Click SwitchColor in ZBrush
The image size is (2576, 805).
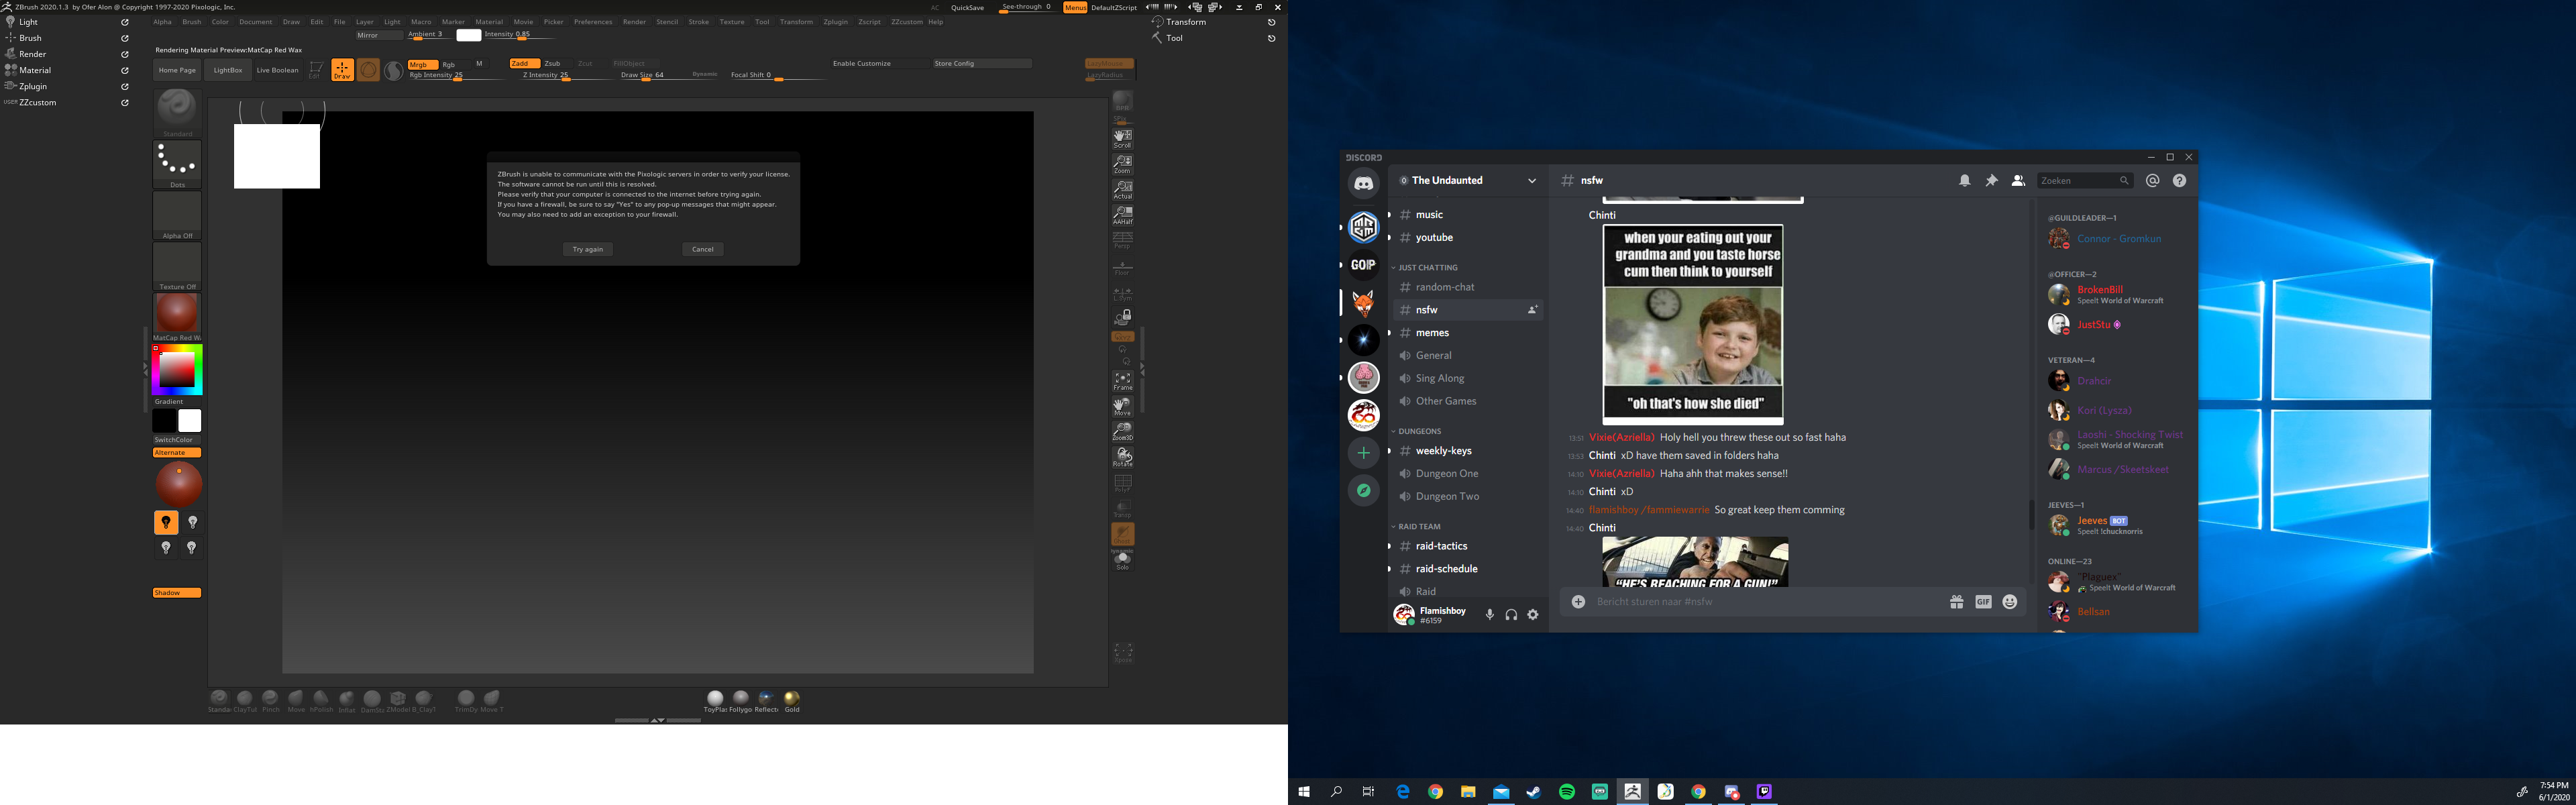(177, 440)
